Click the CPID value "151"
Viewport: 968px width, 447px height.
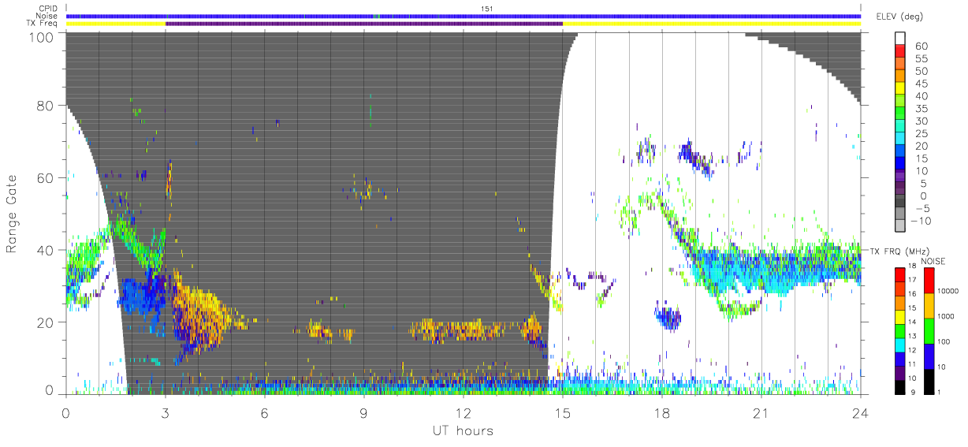(486, 9)
